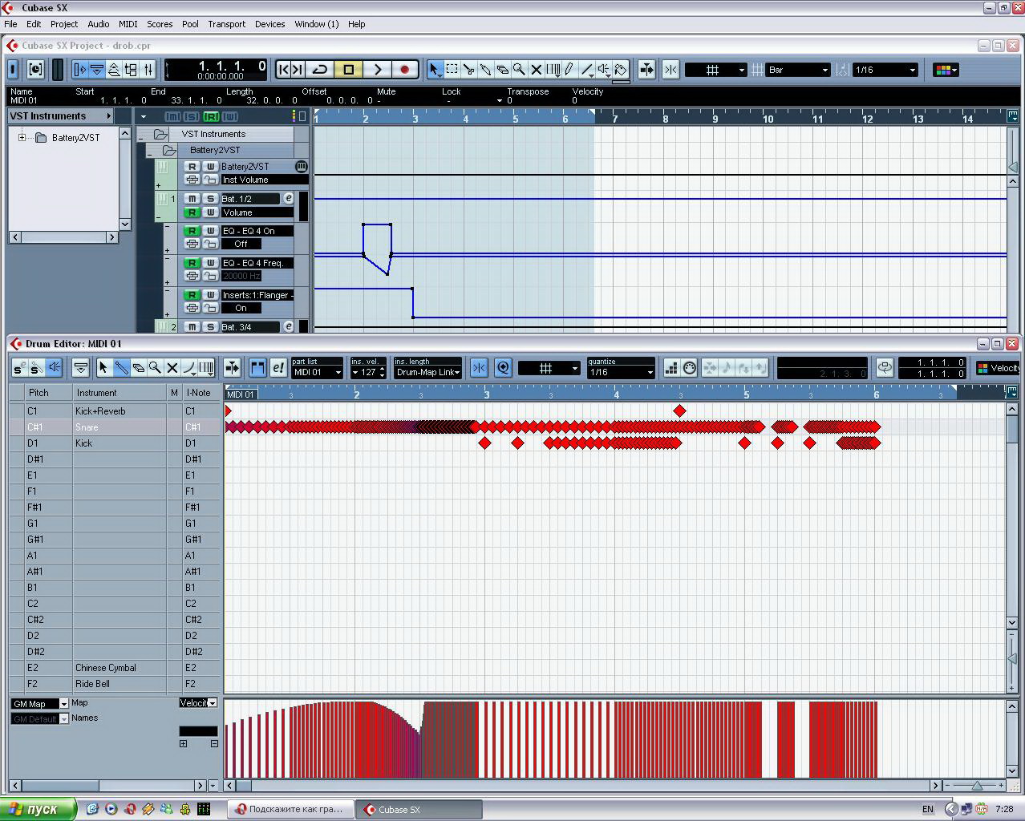Select the Split scissors tool
Screen dimensions: 1025x821
[468, 70]
